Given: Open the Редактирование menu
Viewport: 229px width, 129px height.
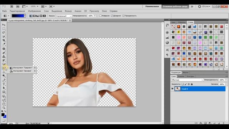Looking at the screenshot, I should pos(17,11).
